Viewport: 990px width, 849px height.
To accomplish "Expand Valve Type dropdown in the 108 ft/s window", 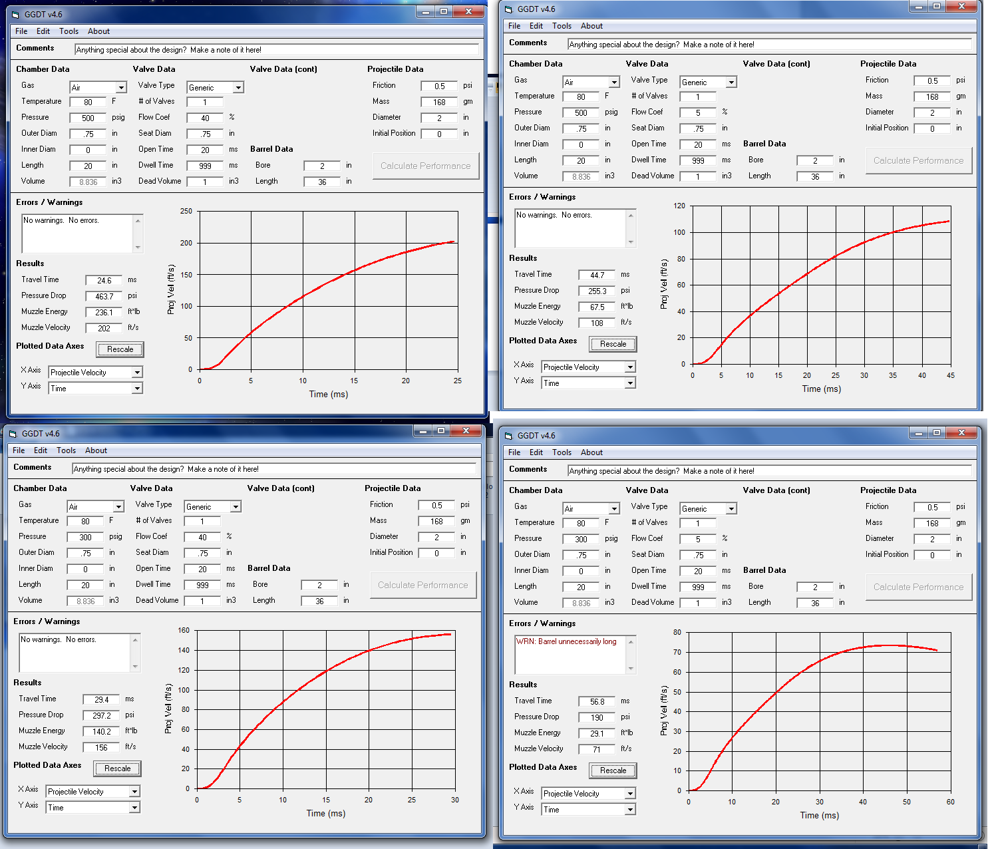I will click(x=731, y=83).
